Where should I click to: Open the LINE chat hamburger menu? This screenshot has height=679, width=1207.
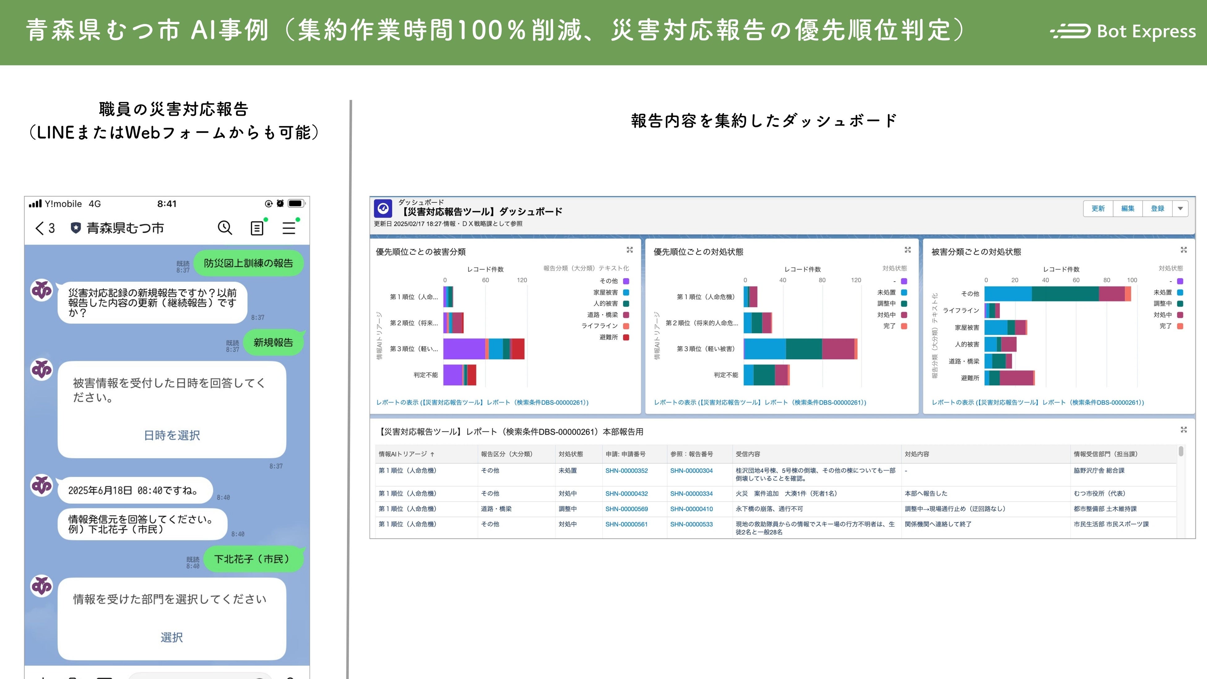[289, 228]
